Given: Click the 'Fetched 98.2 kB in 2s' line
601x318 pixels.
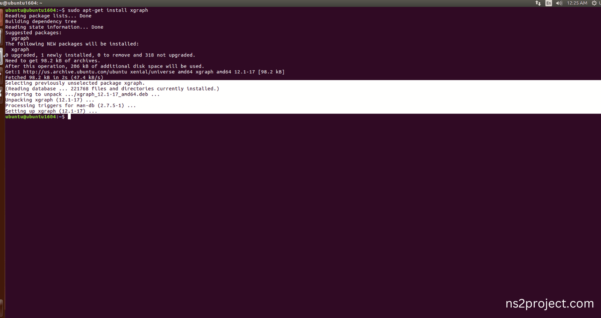Looking at the screenshot, I should pyautogui.click(x=54, y=77).
